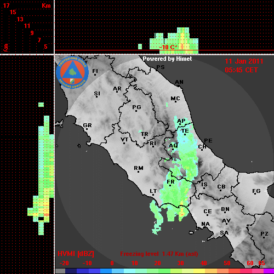274x274 pixels.
Task: Click the SI city label on the map
Action: pos(97,94)
